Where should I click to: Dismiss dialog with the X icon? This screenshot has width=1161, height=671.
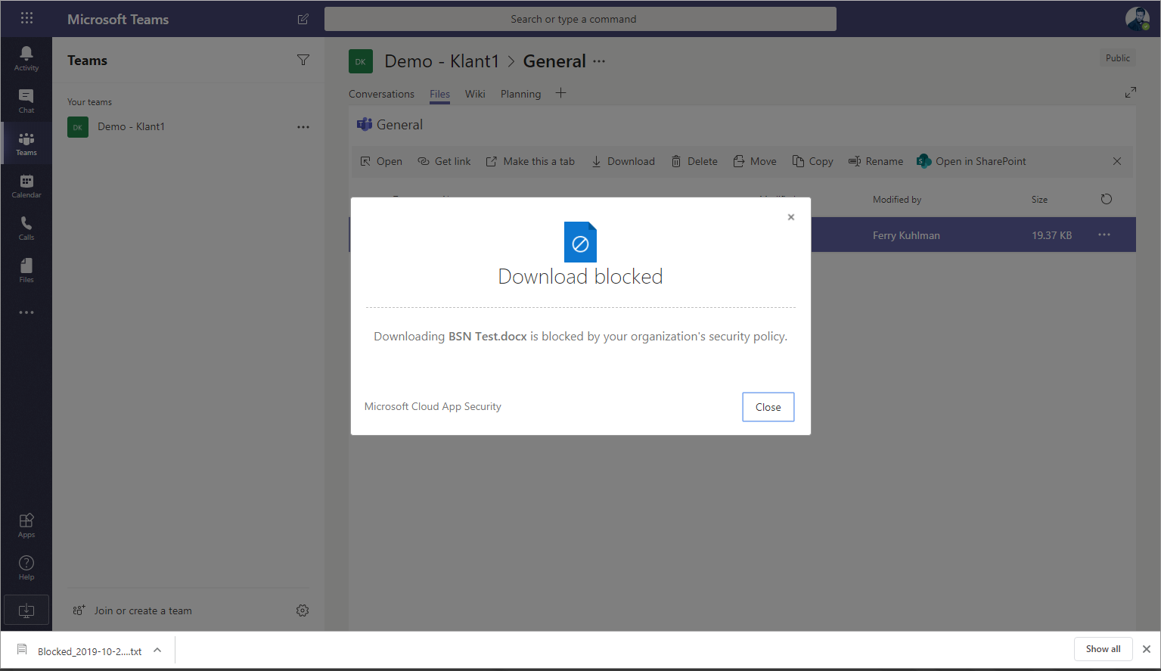pos(790,217)
